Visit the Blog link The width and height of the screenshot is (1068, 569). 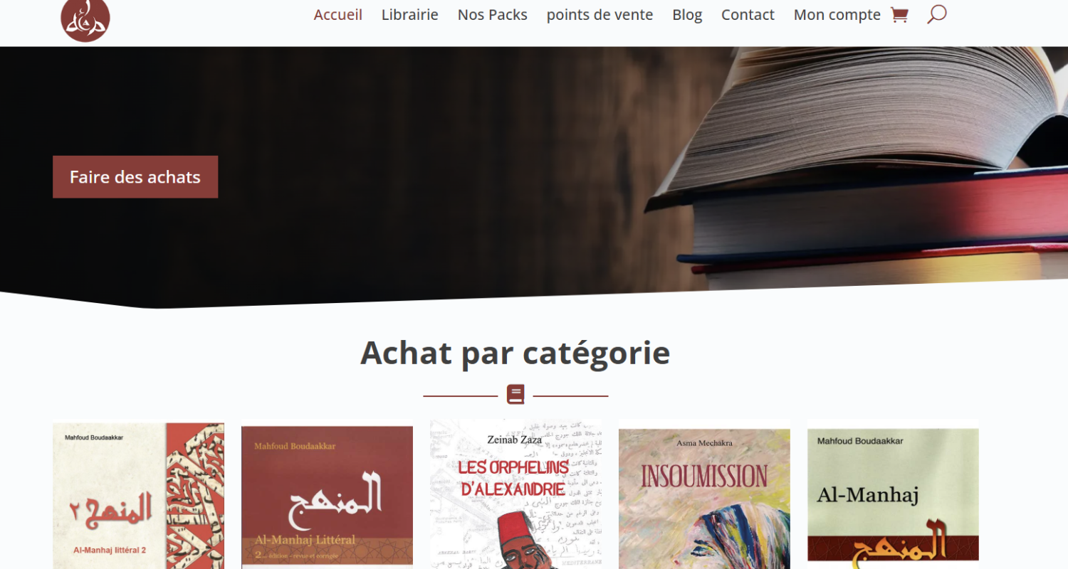687,15
